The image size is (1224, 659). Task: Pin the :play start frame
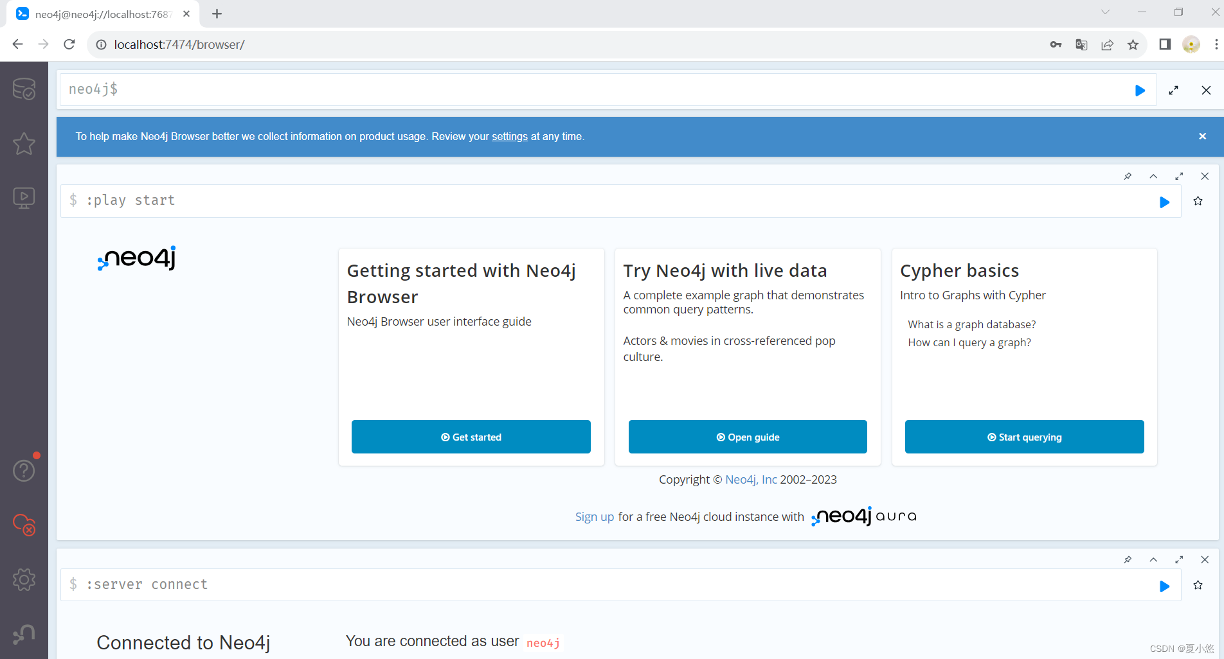(1128, 176)
